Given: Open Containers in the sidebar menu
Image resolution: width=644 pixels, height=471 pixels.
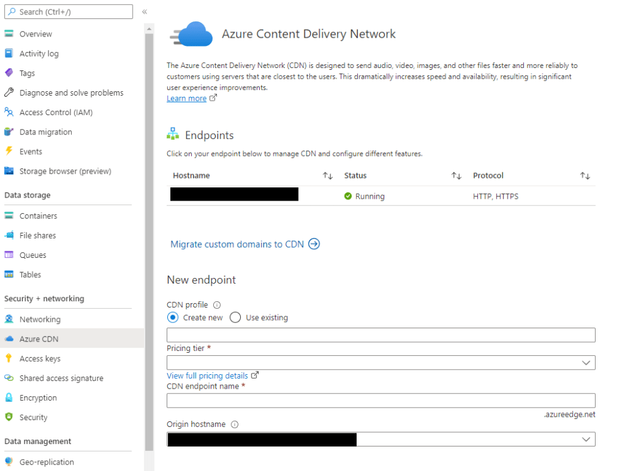Looking at the screenshot, I should click(x=38, y=216).
